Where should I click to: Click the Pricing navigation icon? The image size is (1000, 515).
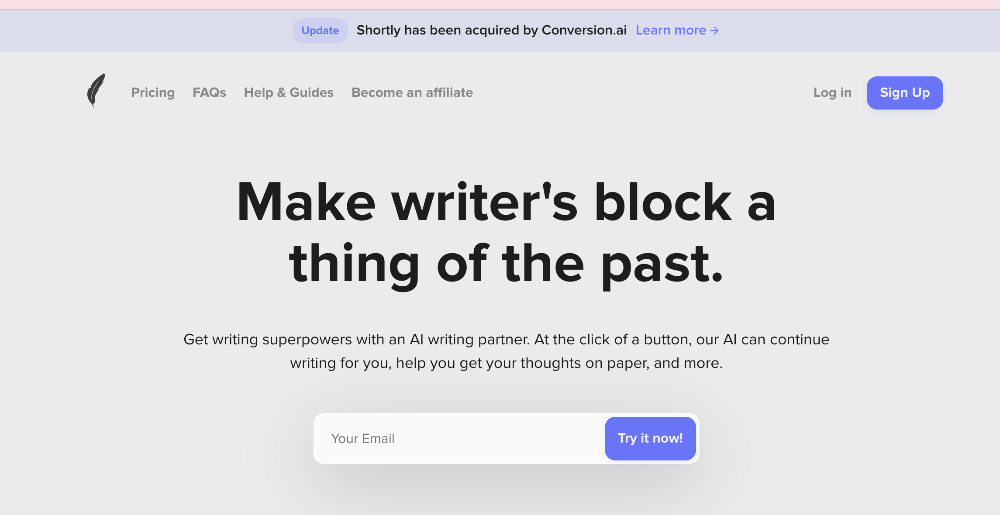152,91
